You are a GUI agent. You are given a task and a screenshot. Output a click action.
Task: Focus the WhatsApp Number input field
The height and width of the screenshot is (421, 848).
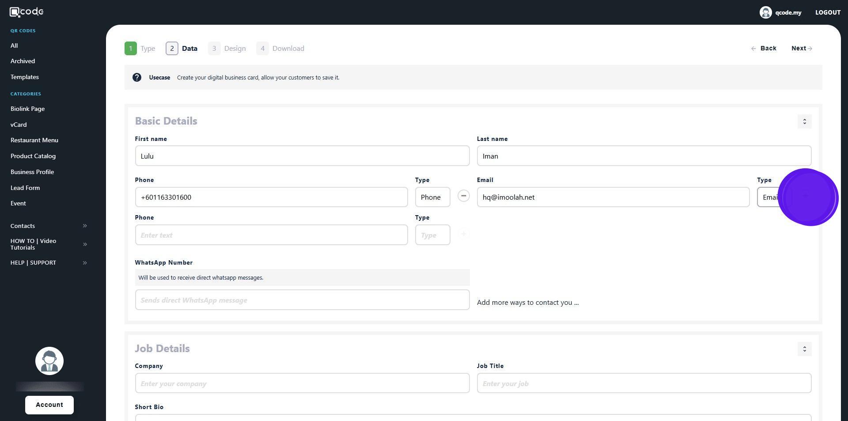tap(302, 300)
